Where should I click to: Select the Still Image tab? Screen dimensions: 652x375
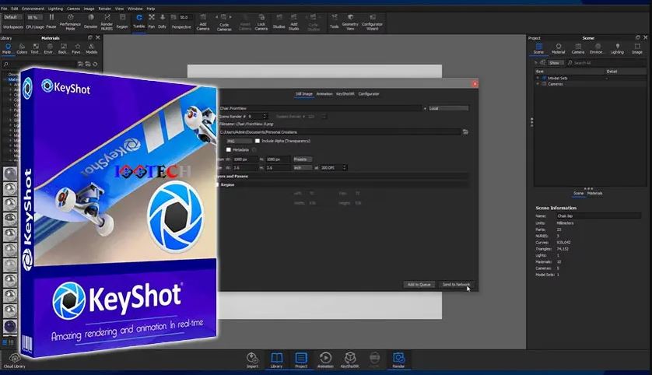(x=304, y=94)
